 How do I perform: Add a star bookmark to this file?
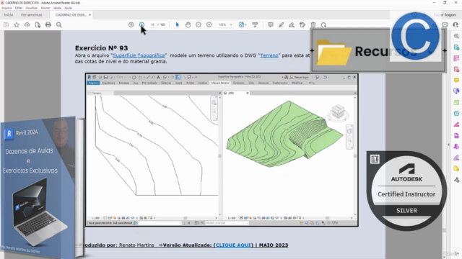click(x=17, y=25)
